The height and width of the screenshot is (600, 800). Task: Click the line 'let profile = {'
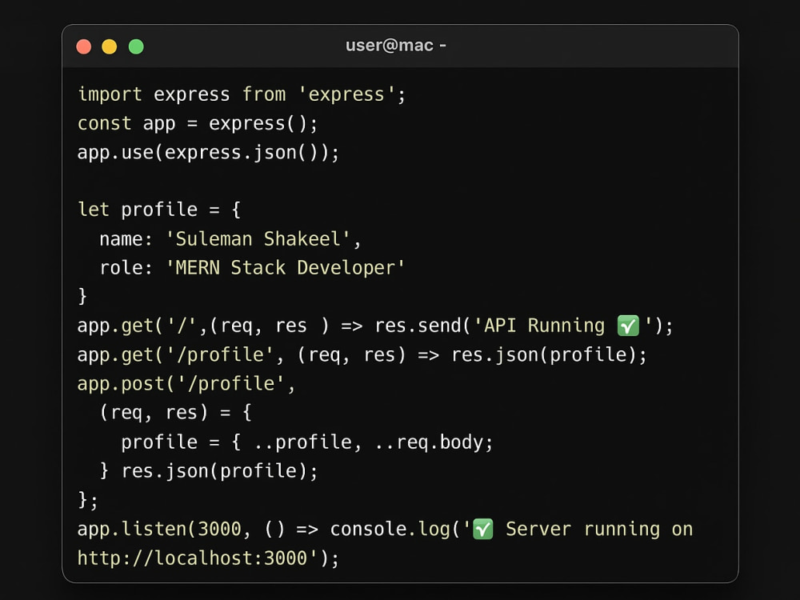click(159, 210)
